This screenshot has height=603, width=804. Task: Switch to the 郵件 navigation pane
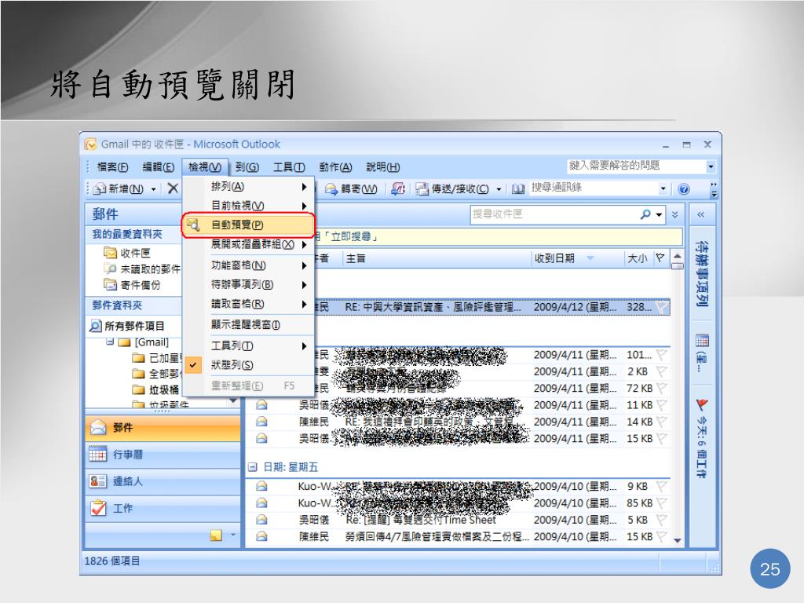pos(162,428)
